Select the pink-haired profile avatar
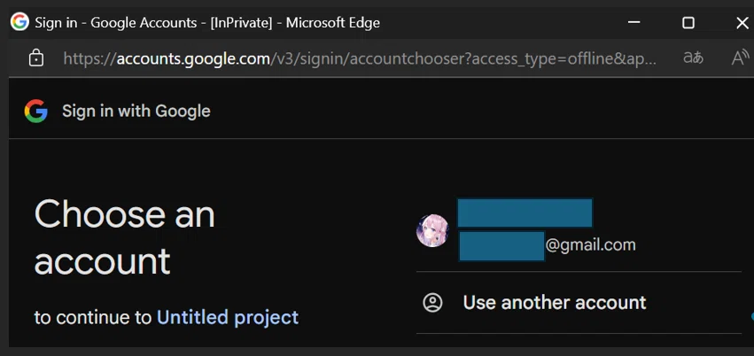The width and height of the screenshot is (754, 356). point(432,230)
